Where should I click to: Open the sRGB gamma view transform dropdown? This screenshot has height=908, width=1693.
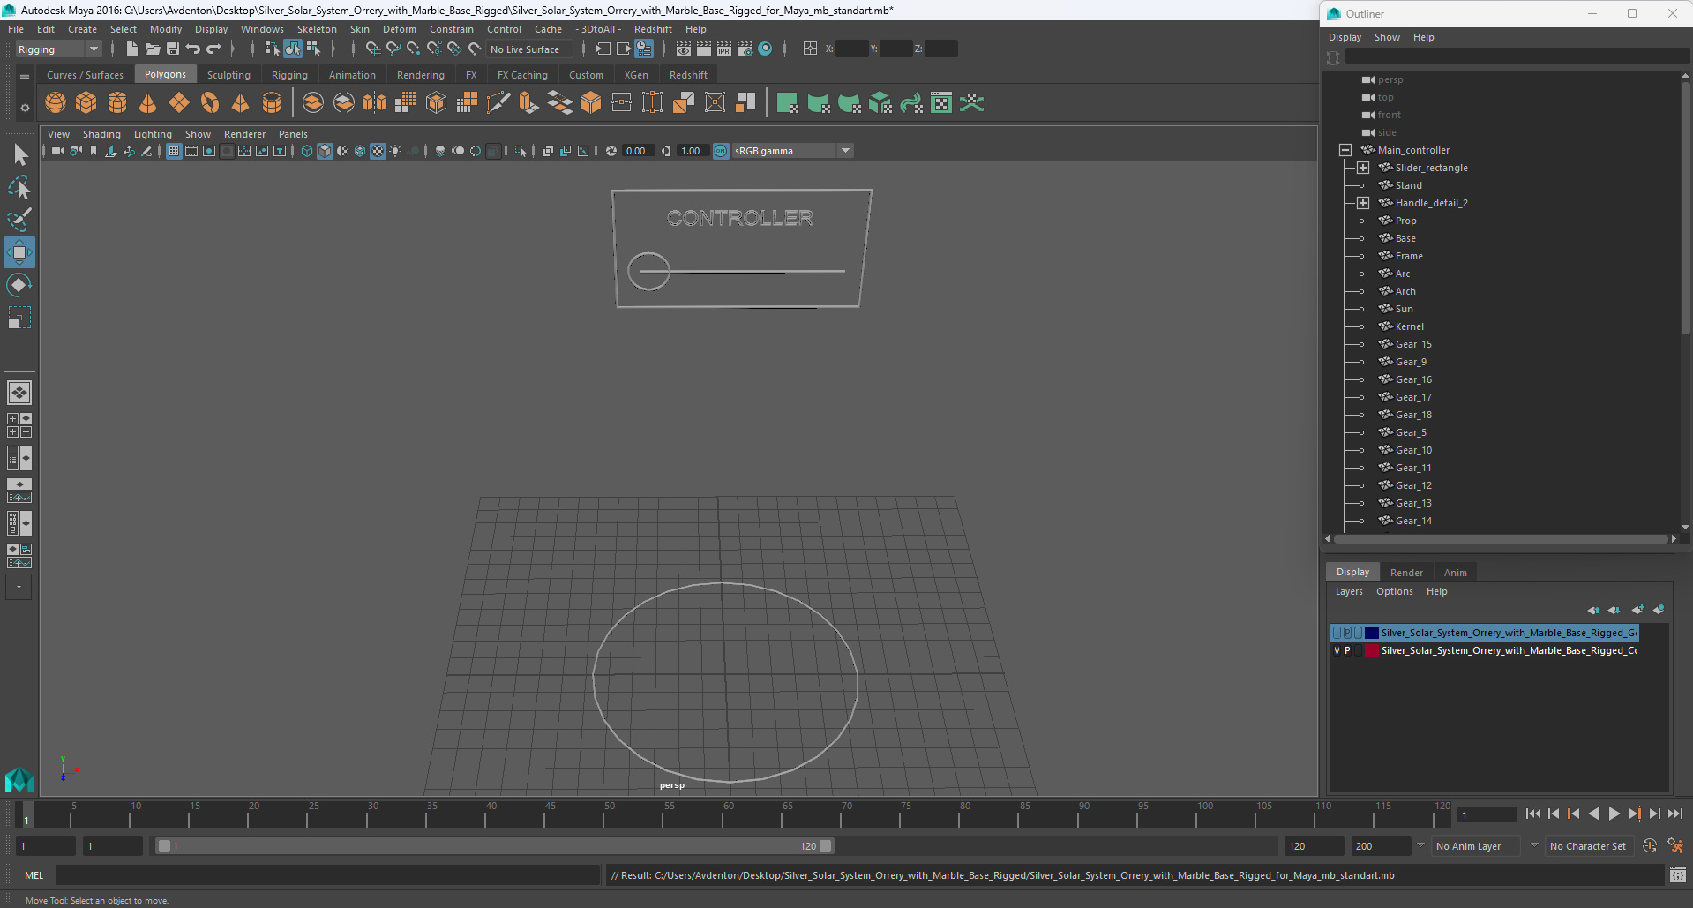point(792,151)
